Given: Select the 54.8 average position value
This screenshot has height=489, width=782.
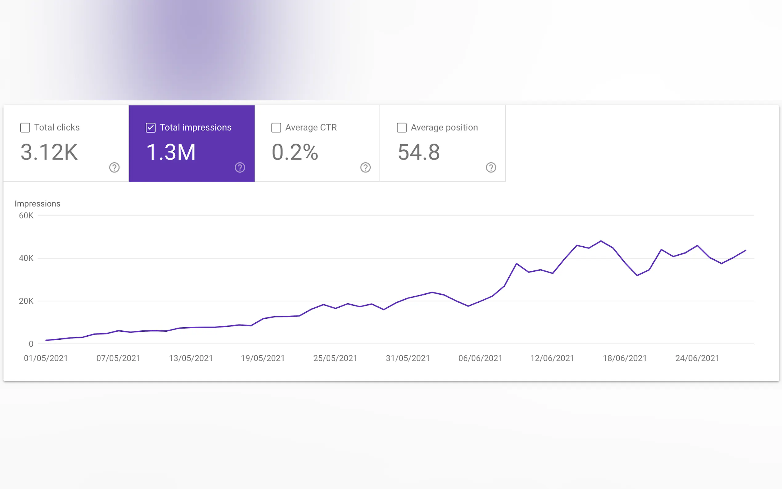Looking at the screenshot, I should [419, 152].
